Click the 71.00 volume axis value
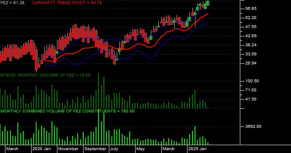 (x=251, y=90)
